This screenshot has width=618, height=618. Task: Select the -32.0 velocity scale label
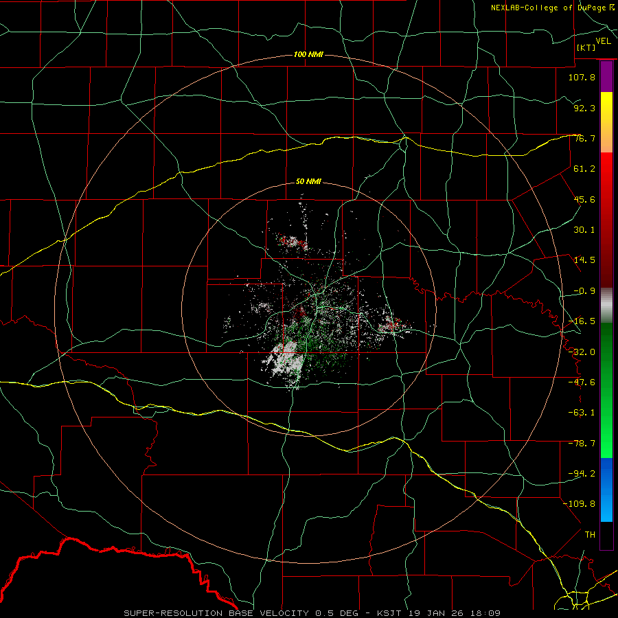(x=582, y=352)
